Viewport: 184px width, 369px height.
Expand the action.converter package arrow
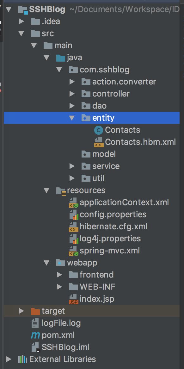pos(72,82)
